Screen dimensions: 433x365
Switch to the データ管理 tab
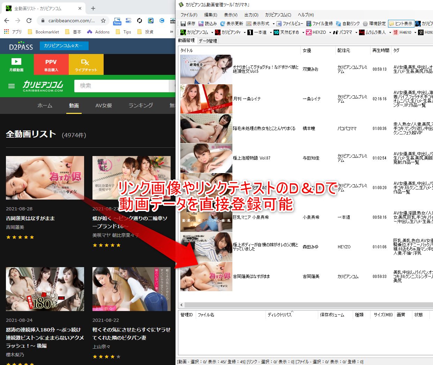[208, 41]
